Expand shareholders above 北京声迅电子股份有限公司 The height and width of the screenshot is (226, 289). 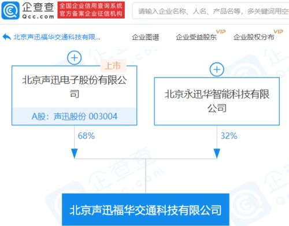[75, 58]
